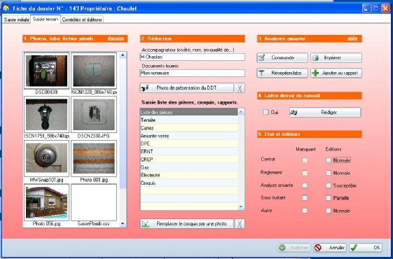Enable the Autre Normale edition checkbox
This screenshot has width=393, height=259.
[329, 211]
